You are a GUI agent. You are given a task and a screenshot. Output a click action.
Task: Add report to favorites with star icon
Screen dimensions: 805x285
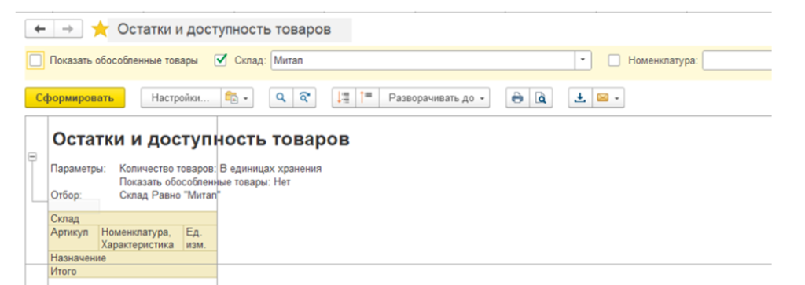coord(100,30)
